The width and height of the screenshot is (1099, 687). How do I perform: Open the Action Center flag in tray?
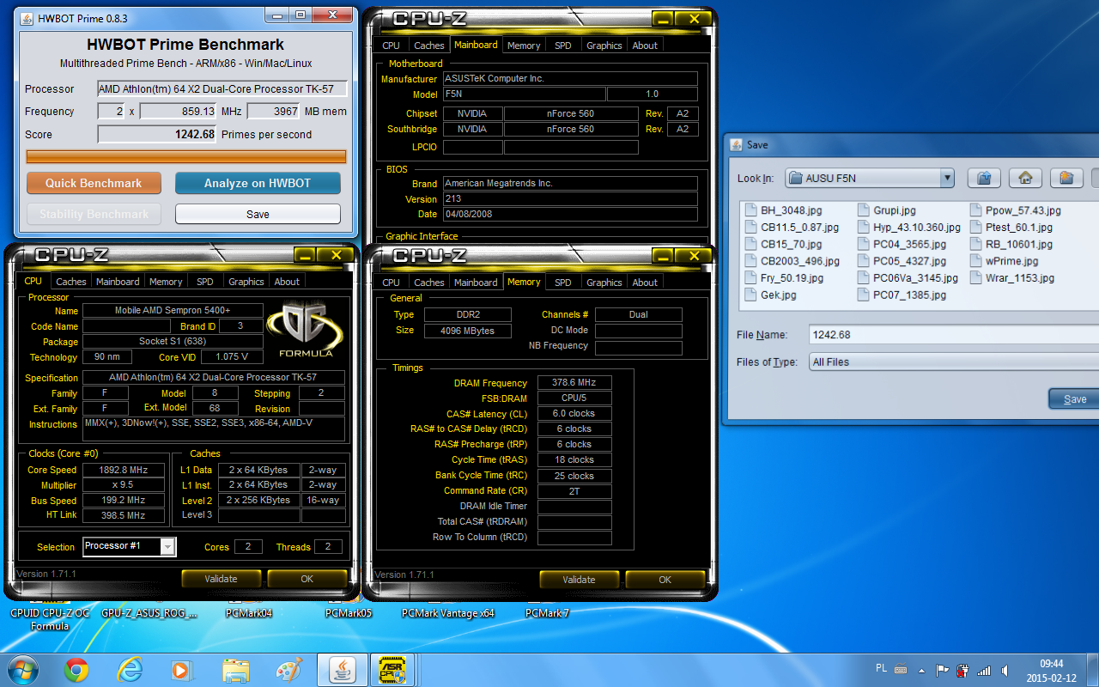(x=942, y=671)
